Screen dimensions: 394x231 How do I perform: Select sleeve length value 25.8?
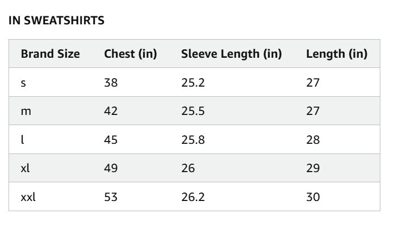tap(193, 139)
